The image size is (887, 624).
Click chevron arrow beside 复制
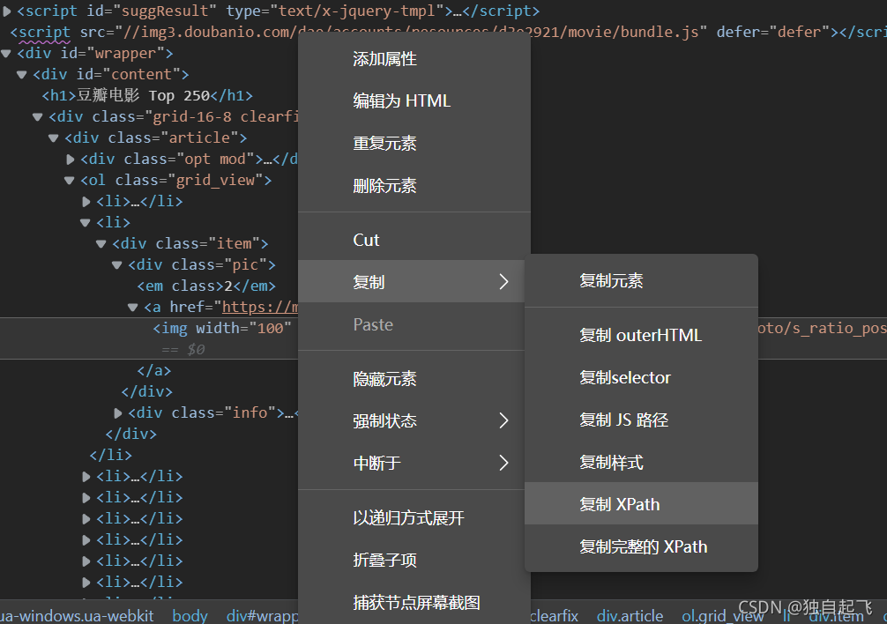pyautogui.click(x=504, y=281)
